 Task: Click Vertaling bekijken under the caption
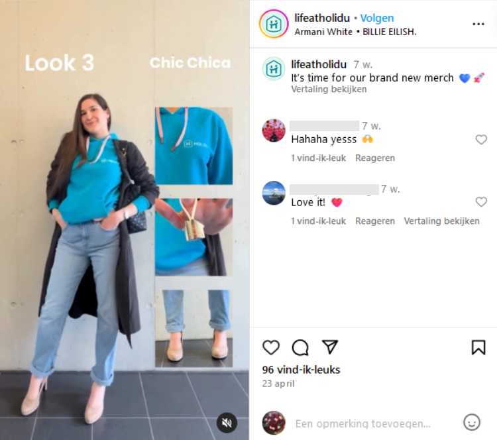click(329, 89)
